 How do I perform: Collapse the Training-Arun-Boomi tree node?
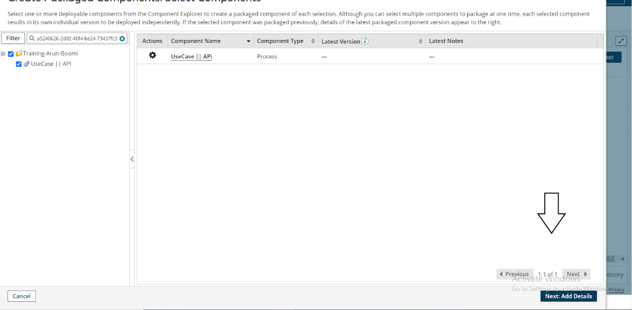coord(3,54)
